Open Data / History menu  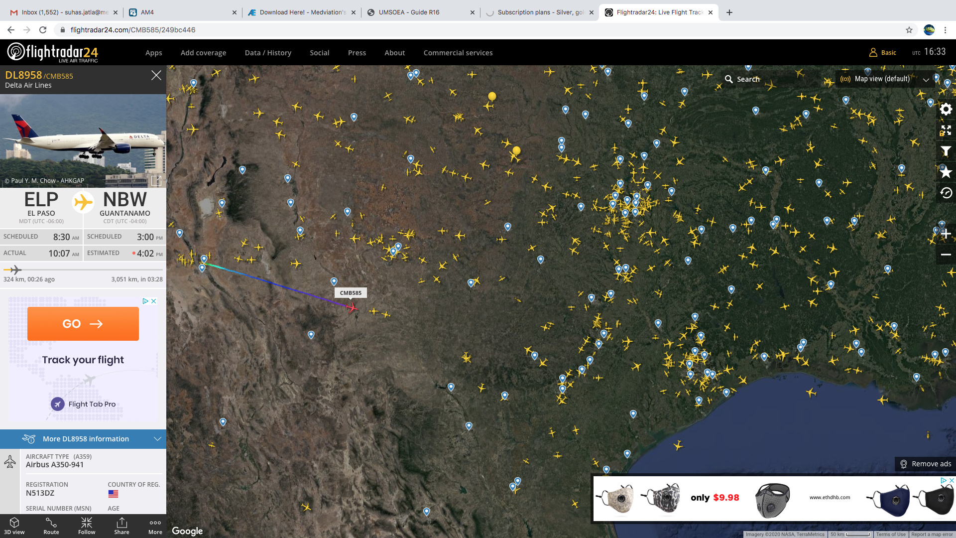coord(268,53)
